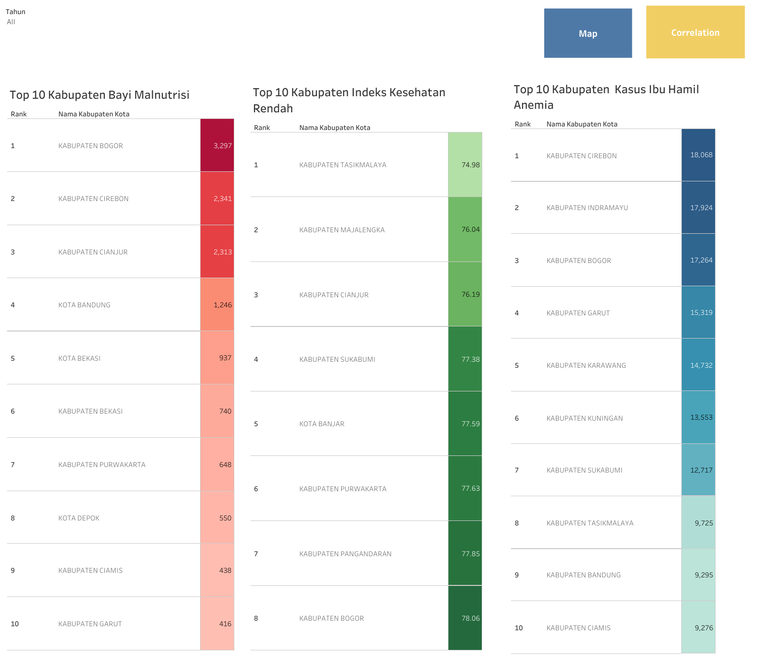
Task: Select KABUPATEN CIREBON row with 2,341 cases
Action: pyautogui.click(x=93, y=198)
